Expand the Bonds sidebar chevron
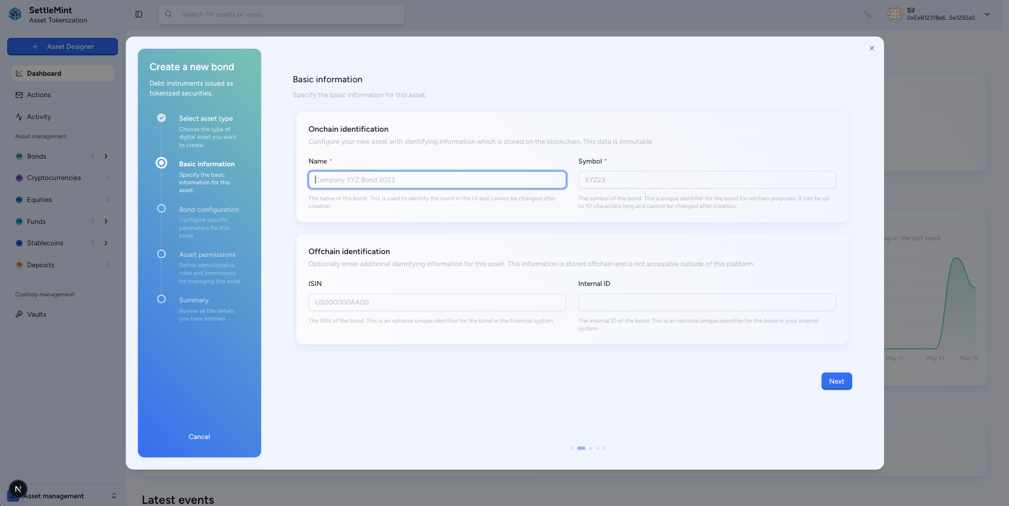This screenshot has width=1009, height=506. pos(106,156)
